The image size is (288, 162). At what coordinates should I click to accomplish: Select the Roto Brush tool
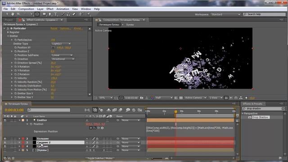point(81,14)
